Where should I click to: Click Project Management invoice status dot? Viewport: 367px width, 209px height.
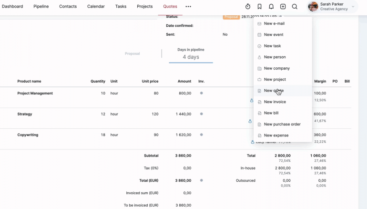click(201, 93)
